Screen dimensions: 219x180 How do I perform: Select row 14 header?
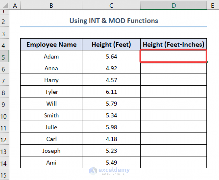pyautogui.click(x=5, y=162)
